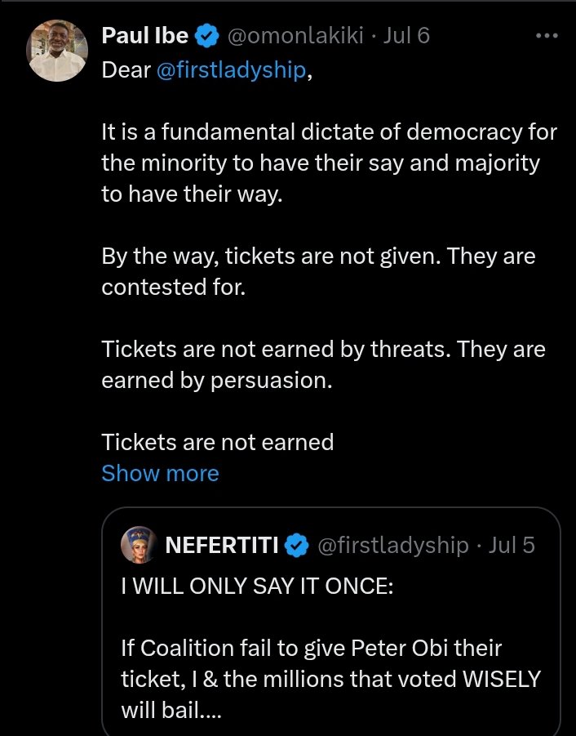
Task: Click the word "Dear" in the greeting
Action: (x=126, y=70)
